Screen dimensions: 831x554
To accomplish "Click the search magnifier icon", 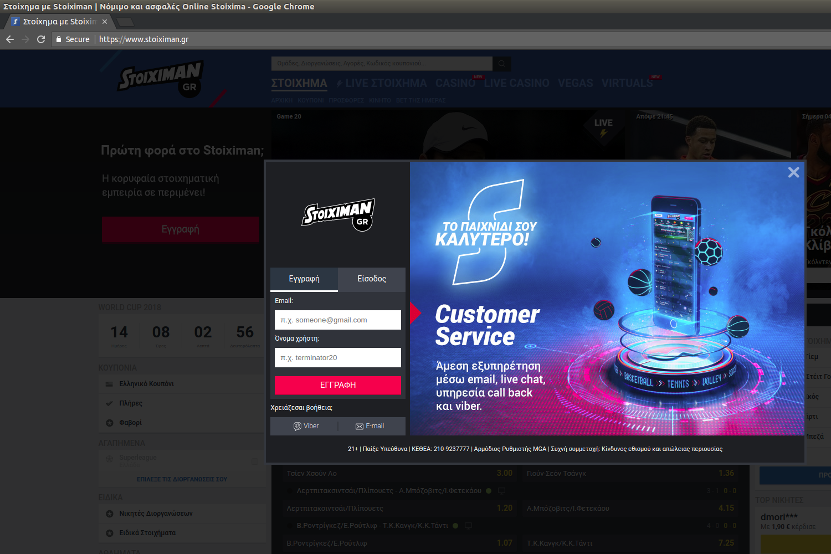I will point(502,64).
